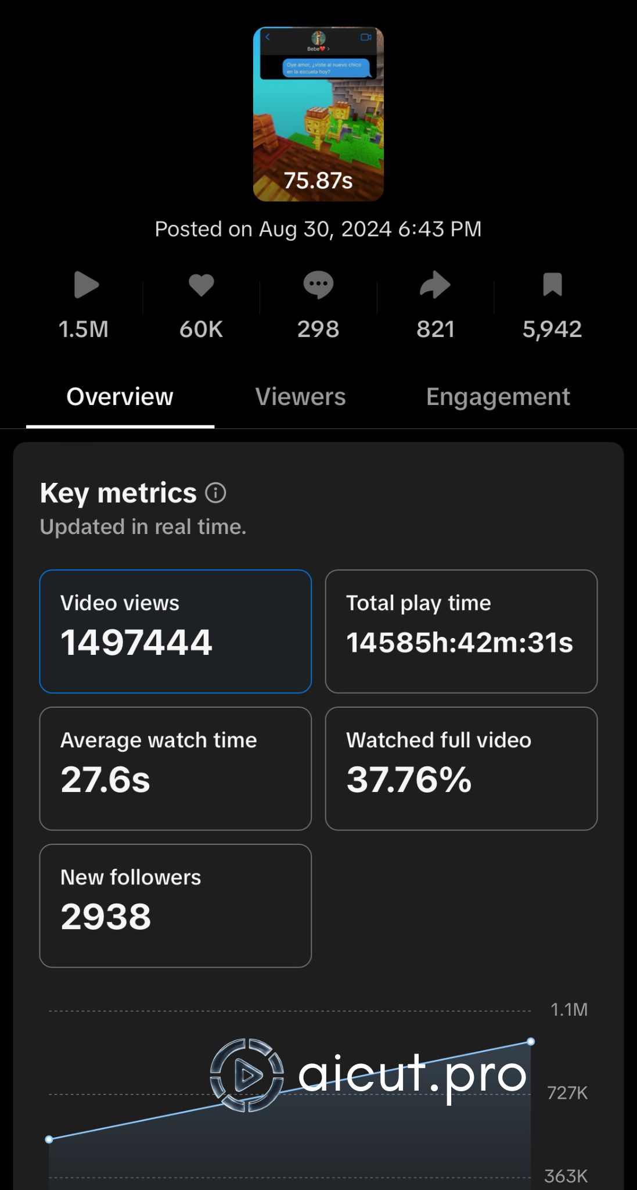This screenshot has width=637, height=1190.
Task: Open the video thumbnail preview
Action: 318,114
